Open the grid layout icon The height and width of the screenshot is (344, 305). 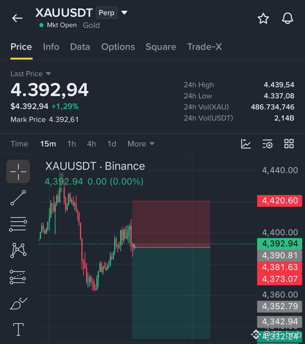(x=289, y=144)
